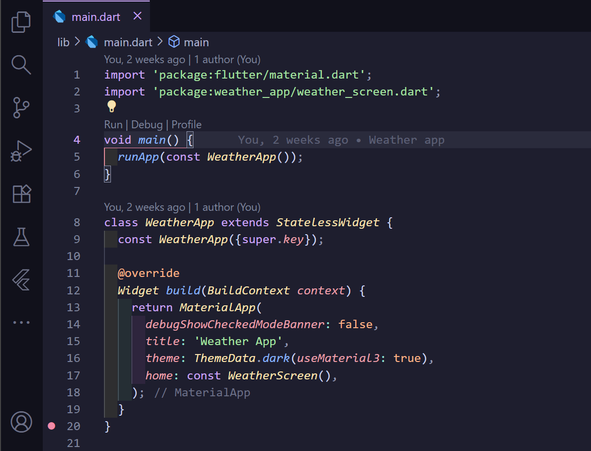Remove the breakpoint on line 20
Image resolution: width=591 pixels, height=451 pixels.
52,426
